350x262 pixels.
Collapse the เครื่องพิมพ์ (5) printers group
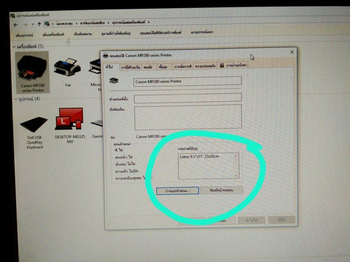click(x=14, y=47)
